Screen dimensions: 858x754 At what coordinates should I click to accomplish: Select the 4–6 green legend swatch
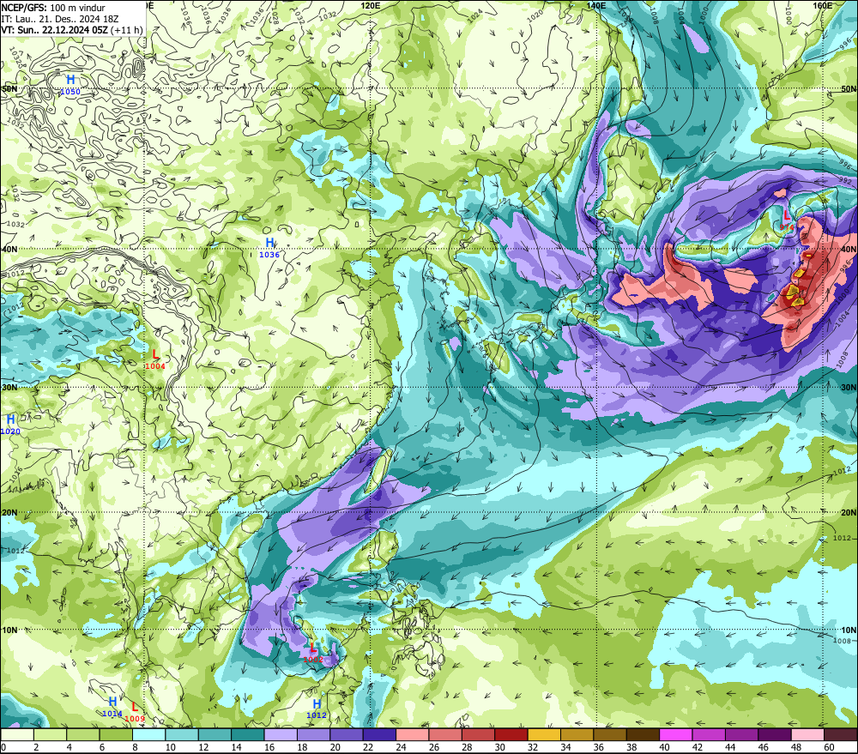coord(83,734)
